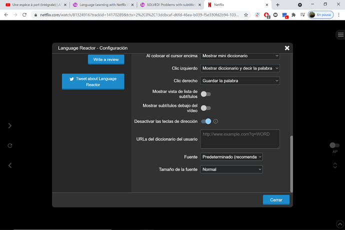Switch to 'SOLVED! Problems with subtitles' tab
345x230 pixels.
(170, 4)
